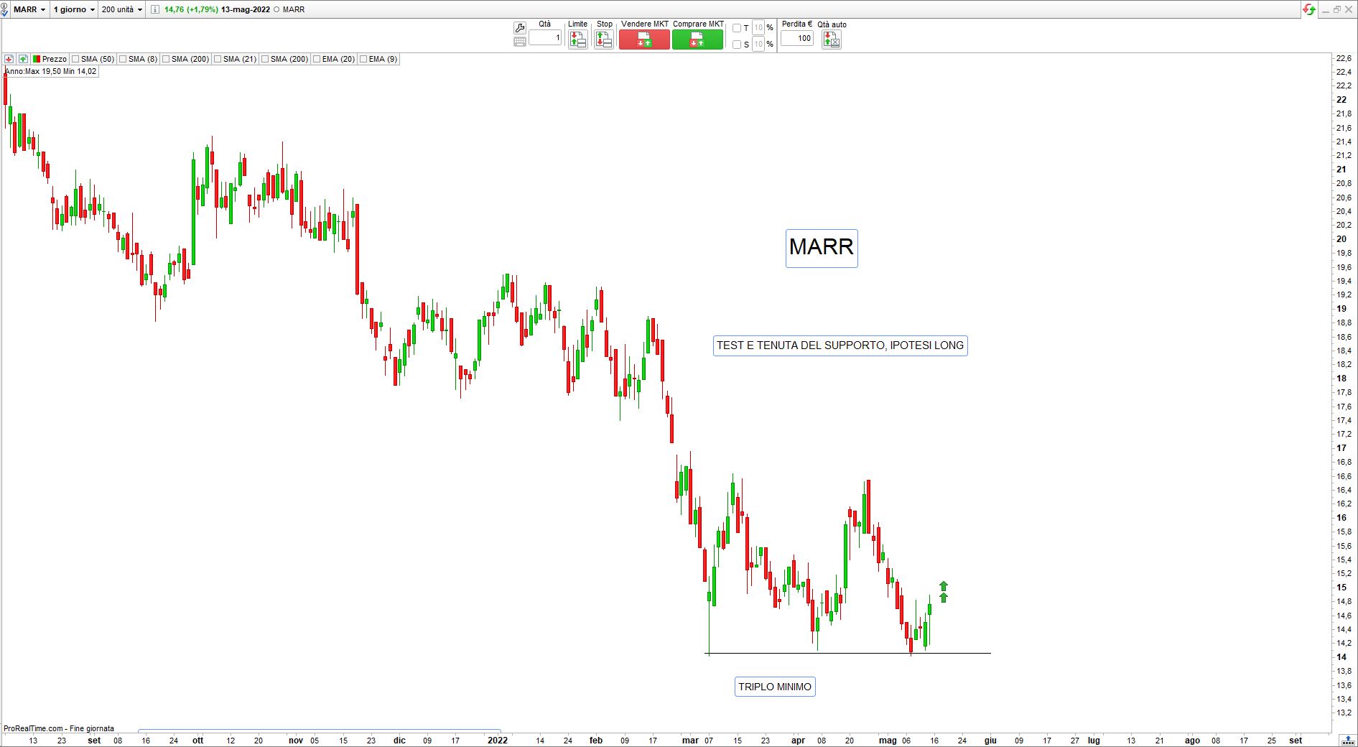Screen dimensions: 1358x747
Task: Click the Stop order icon
Action: (x=604, y=40)
